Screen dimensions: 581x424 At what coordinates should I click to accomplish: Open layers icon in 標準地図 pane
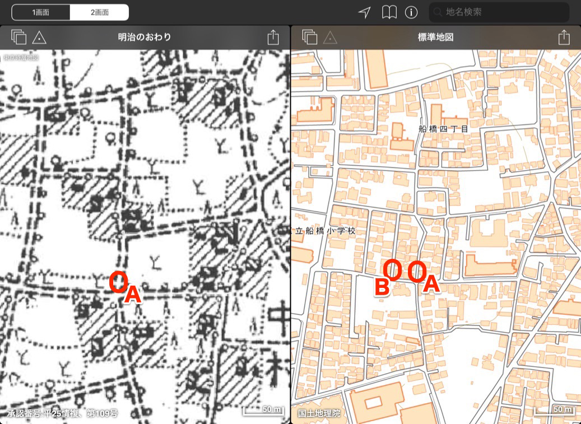310,38
